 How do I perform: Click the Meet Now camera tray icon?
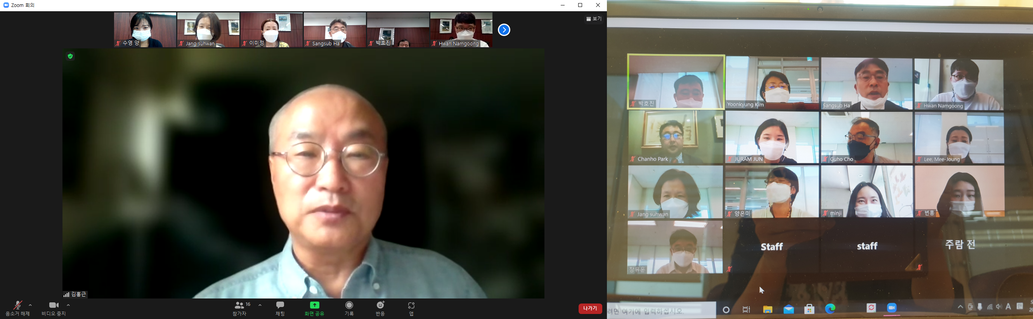click(x=971, y=307)
